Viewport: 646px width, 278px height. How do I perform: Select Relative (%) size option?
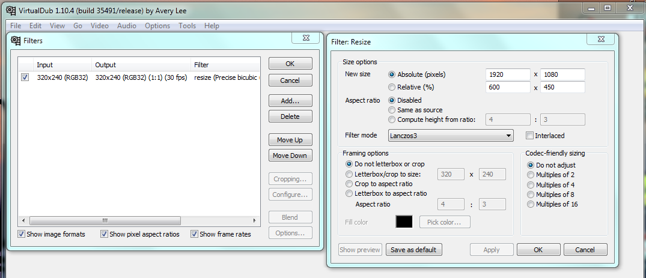point(392,87)
